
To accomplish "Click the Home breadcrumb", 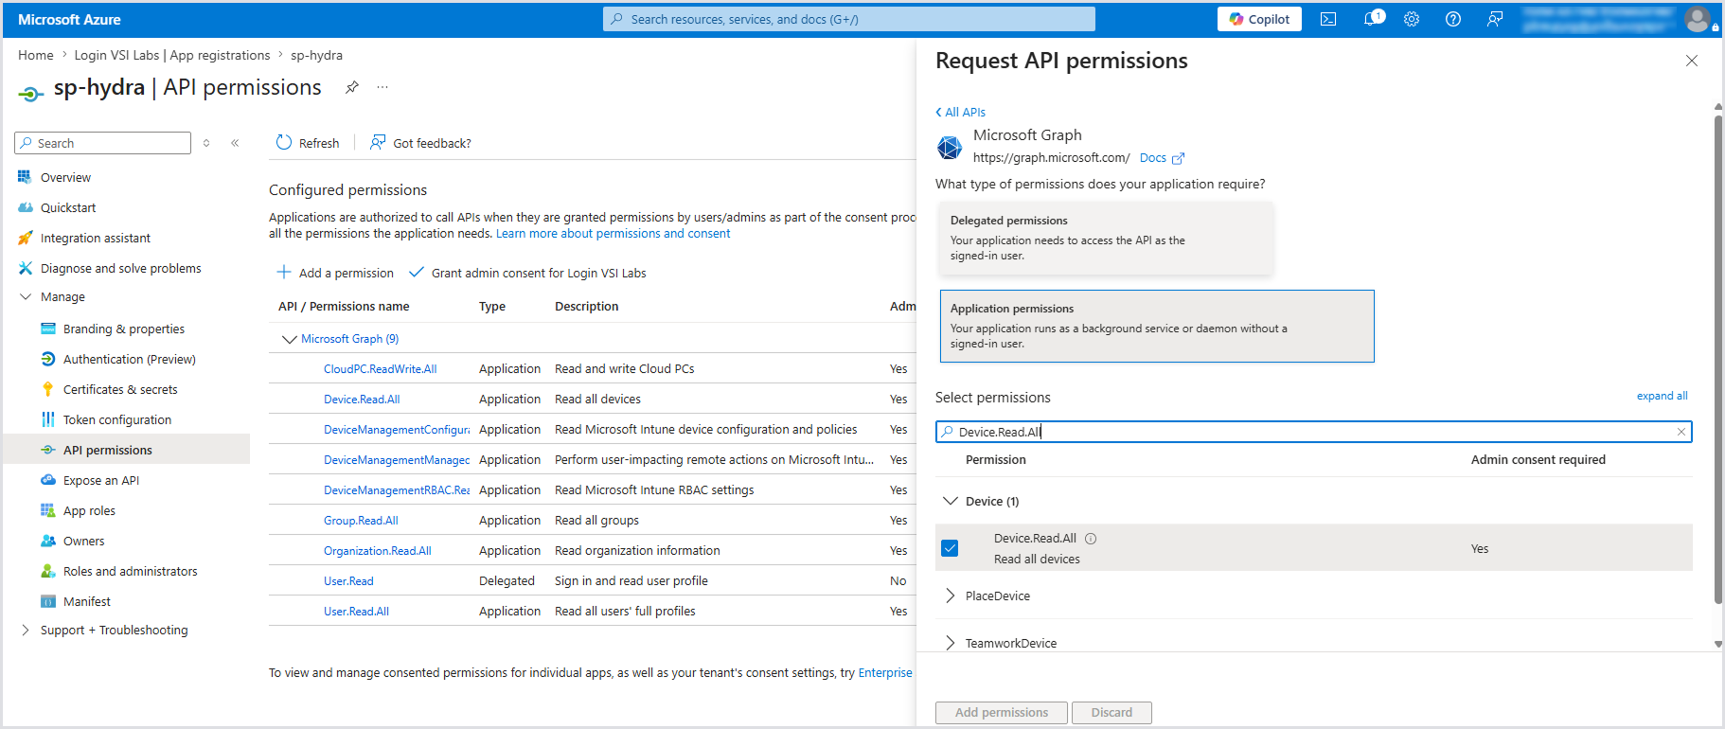I will pos(36,55).
